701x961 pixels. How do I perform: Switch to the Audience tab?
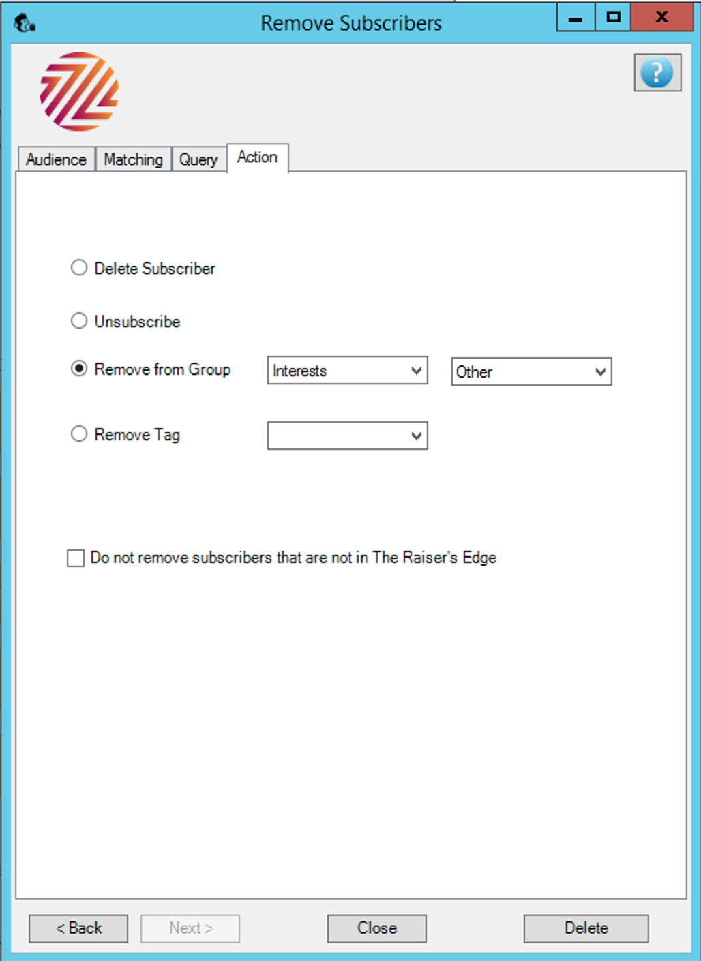56,159
